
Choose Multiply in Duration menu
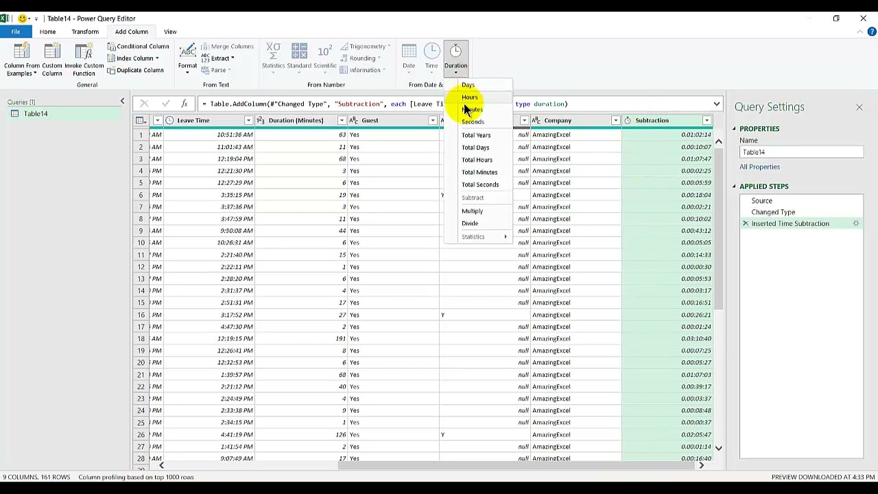(x=472, y=211)
